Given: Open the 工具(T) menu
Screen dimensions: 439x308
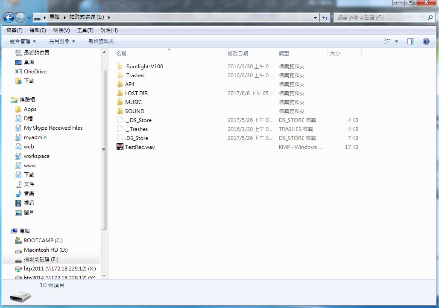Looking at the screenshot, I should point(85,30).
